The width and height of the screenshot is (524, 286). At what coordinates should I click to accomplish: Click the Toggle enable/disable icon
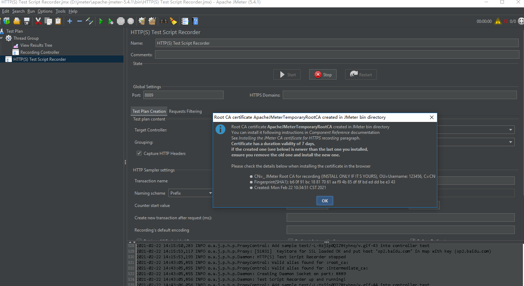coord(89,21)
